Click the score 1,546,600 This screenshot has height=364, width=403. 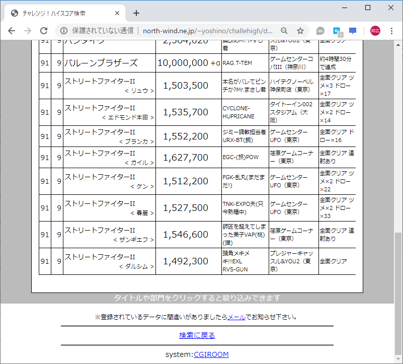tap(186, 235)
